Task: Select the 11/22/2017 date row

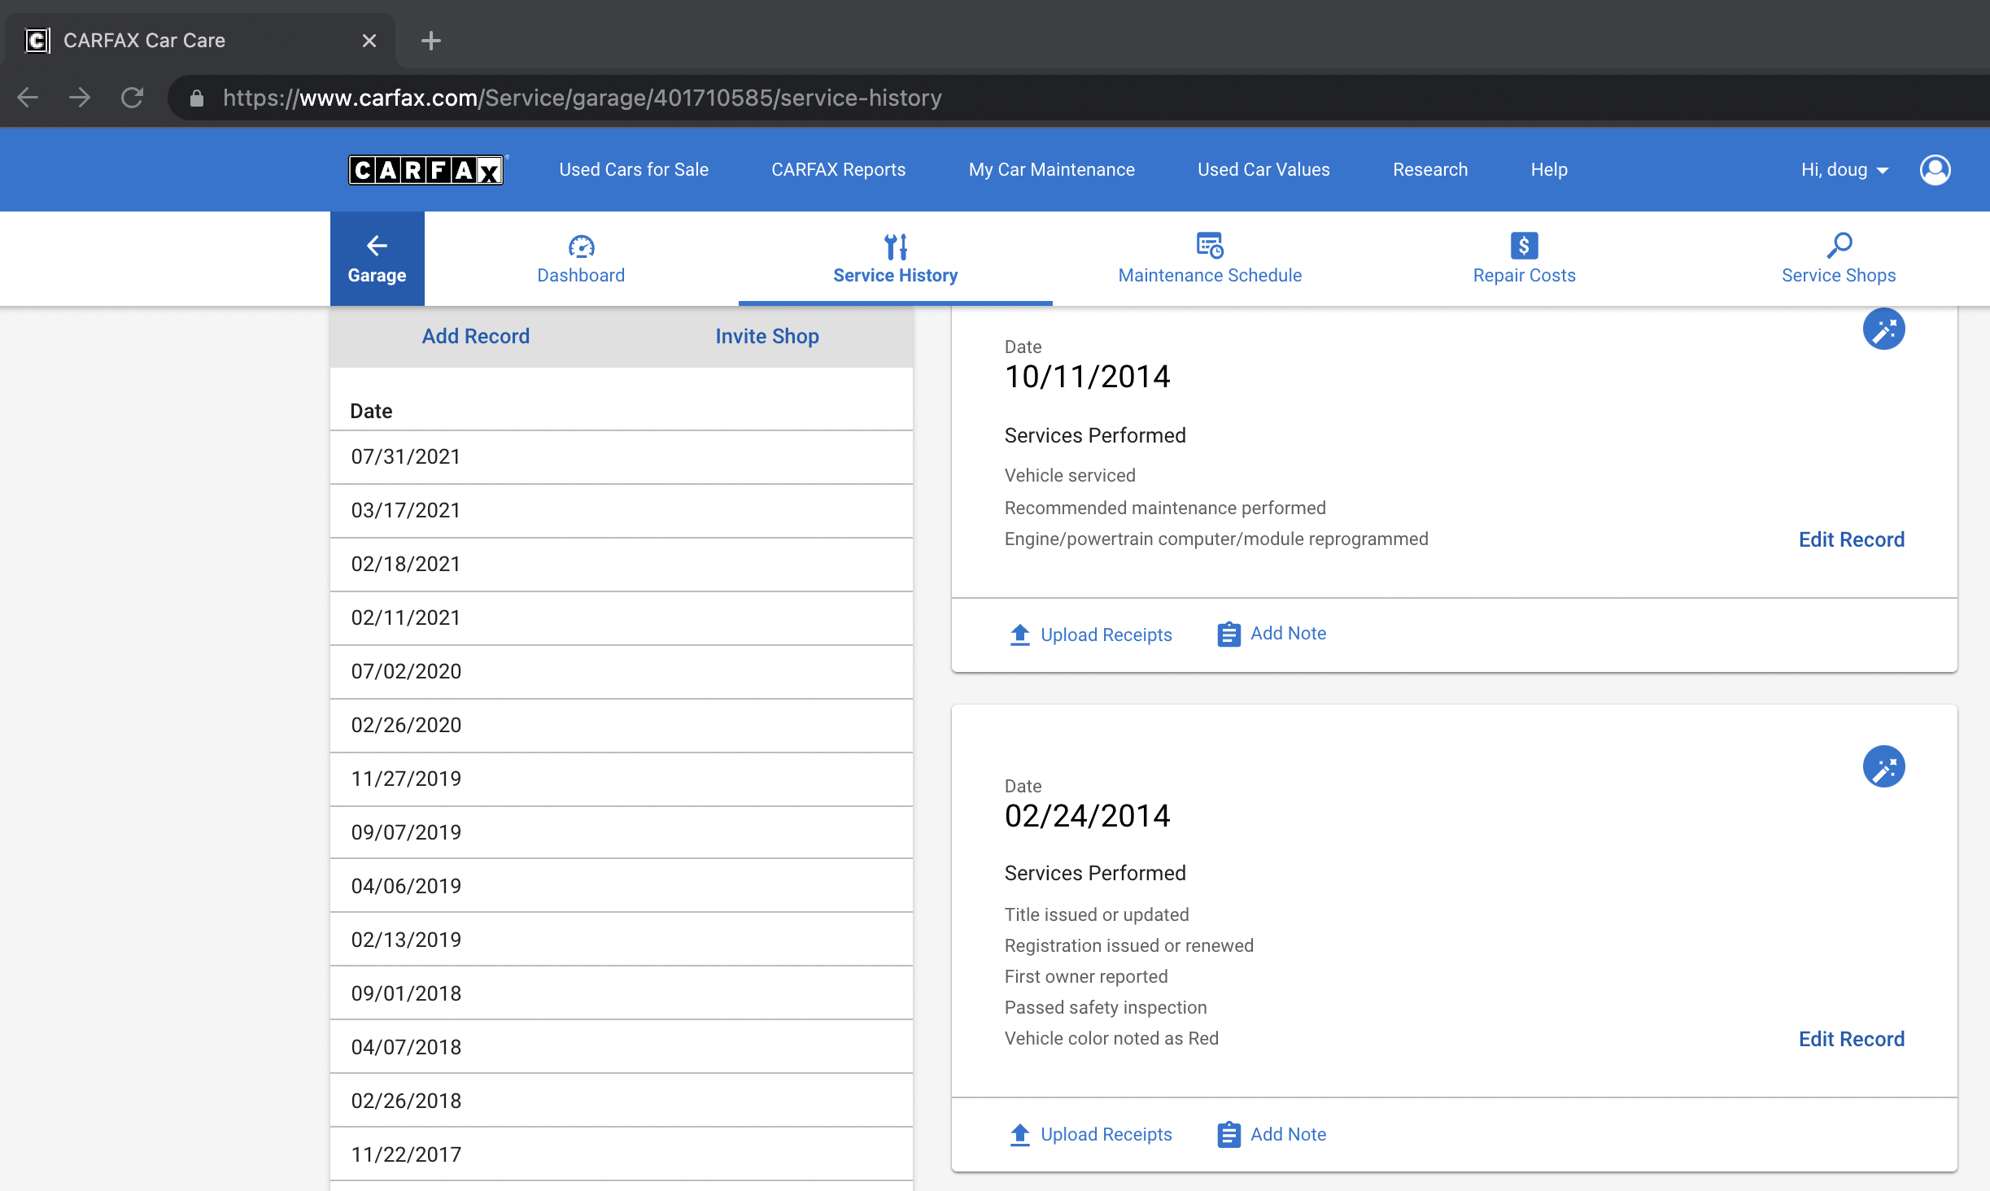Action: pos(622,1154)
